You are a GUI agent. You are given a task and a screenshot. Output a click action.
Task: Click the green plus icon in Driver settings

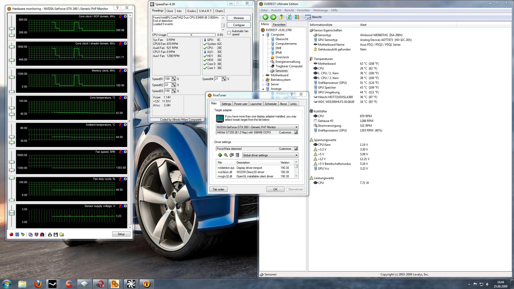click(x=220, y=155)
